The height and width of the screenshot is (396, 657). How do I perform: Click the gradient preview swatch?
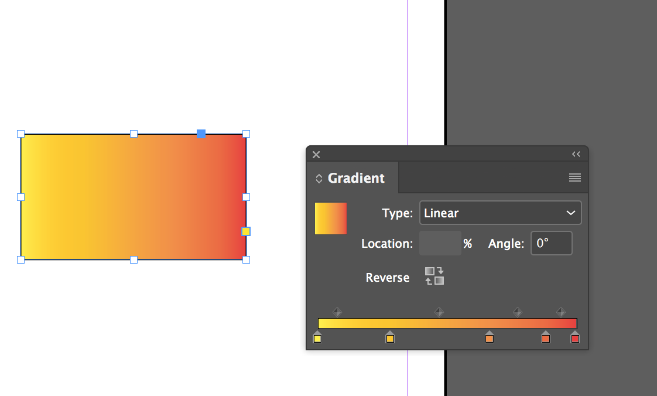[x=331, y=219]
